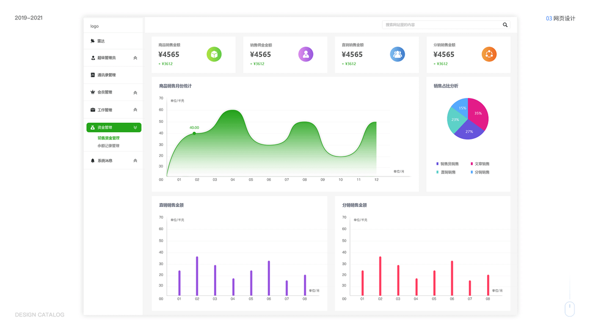Viewport: 590px width, 332px height.
Task: Toggle the 销售员销售 legend entry
Action: (x=447, y=164)
